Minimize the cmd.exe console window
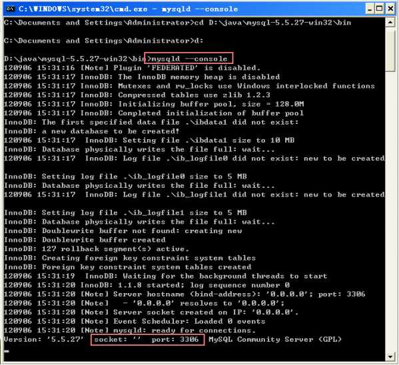The image size is (399, 365). tap(370, 9)
